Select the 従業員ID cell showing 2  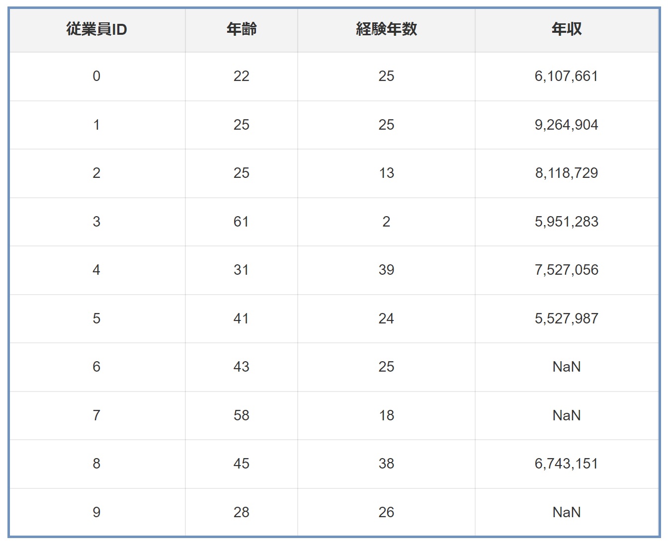[97, 173]
